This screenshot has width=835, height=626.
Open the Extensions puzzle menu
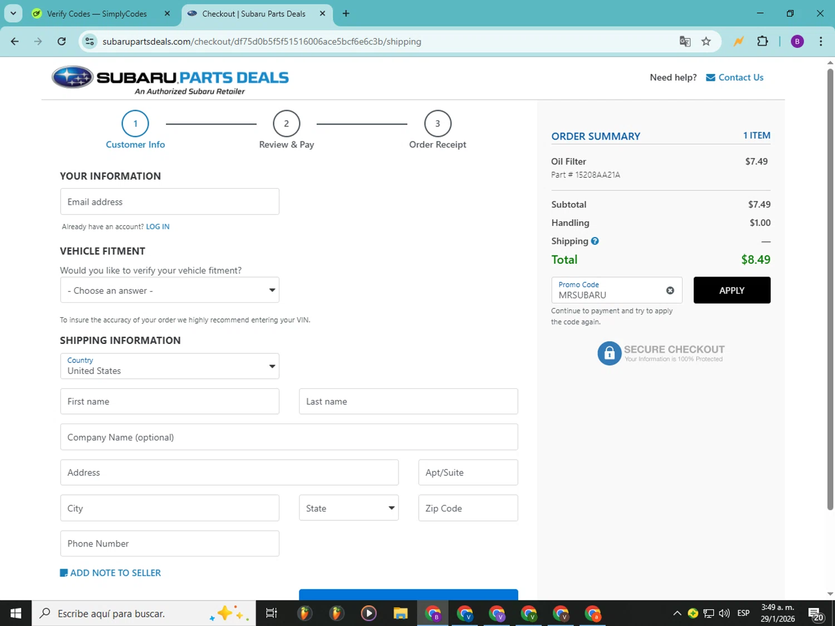[x=763, y=42]
